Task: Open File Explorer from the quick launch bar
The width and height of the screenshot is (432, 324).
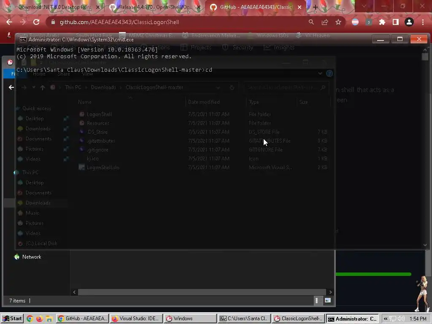Action: (49, 319)
